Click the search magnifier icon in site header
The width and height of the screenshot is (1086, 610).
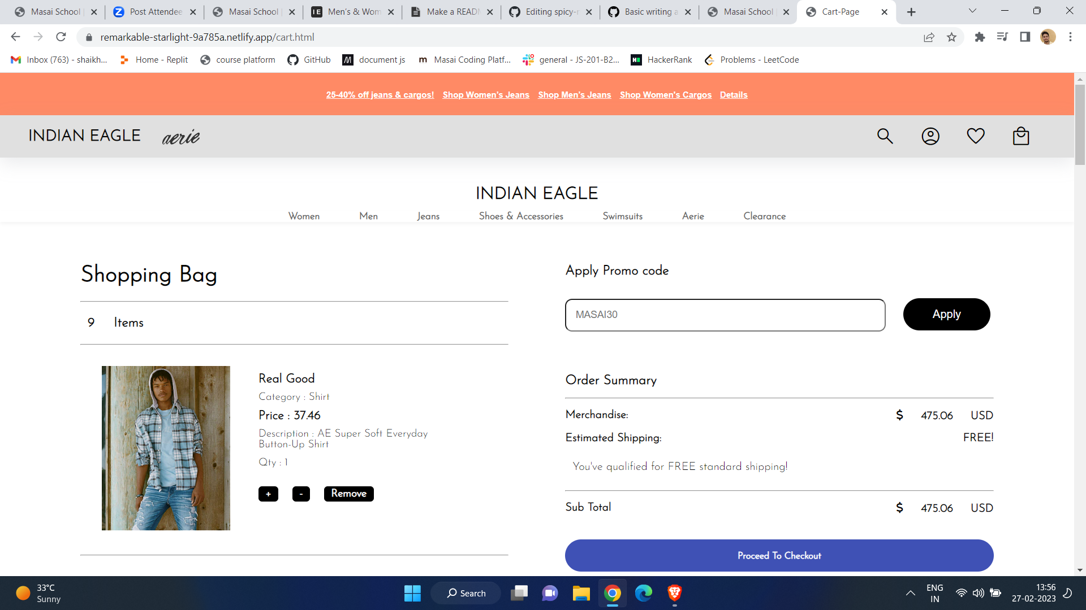click(885, 136)
